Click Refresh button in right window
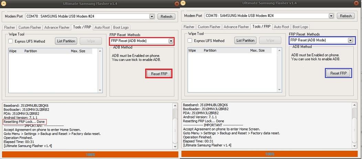 [345, 16]
